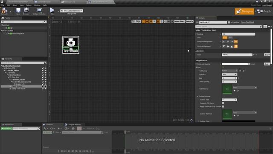Click the Content Text field showing Potion
Viewport: 273px width, 154px height.
[237, 55]
